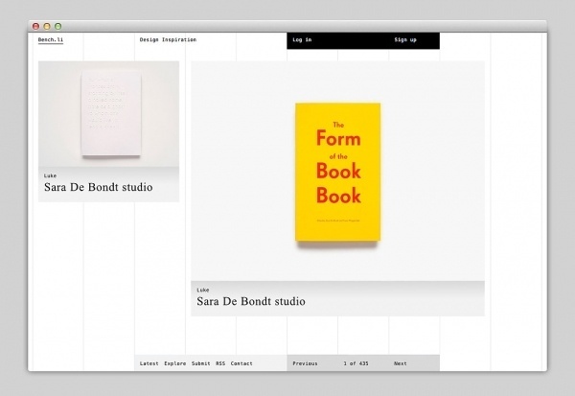
Task: Open the Submit footer link
Action: [x=200, y=363]
